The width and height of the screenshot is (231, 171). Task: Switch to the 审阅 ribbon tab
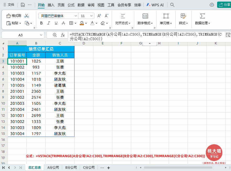[x=91, y=5]
